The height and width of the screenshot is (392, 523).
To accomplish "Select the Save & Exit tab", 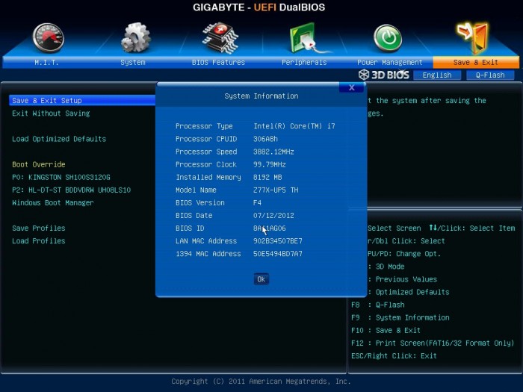I will coord(476,62).
